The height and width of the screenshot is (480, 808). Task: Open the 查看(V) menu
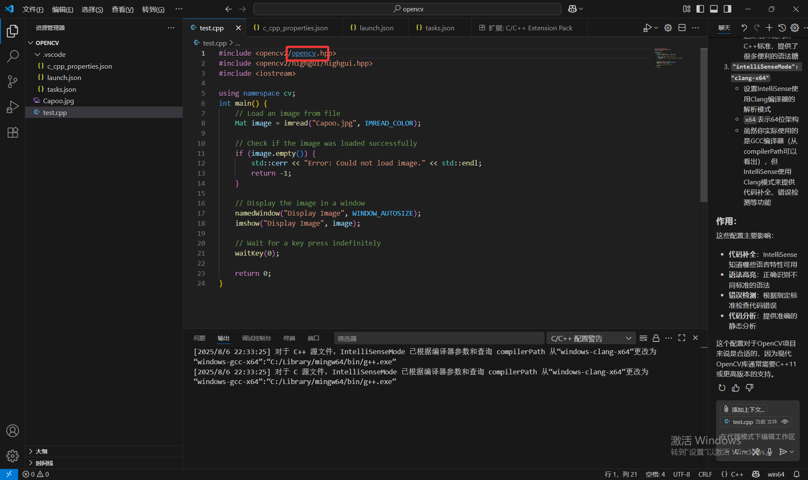click(x=122, y=9)
